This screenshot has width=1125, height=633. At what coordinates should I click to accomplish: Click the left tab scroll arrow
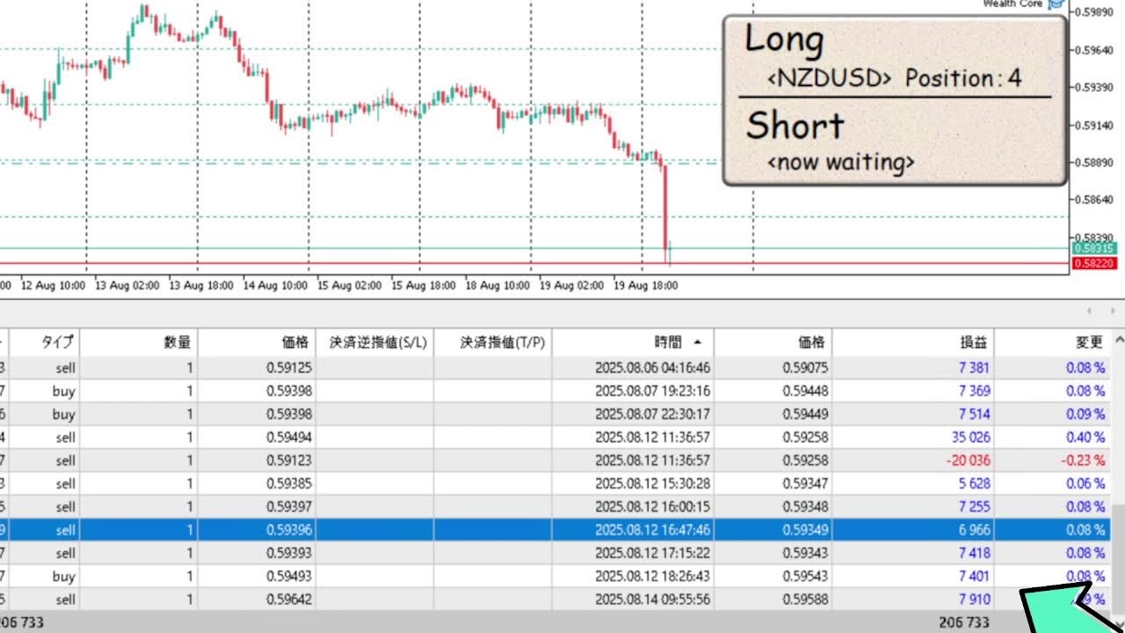pyautogui.click(x=1089, y=310)
